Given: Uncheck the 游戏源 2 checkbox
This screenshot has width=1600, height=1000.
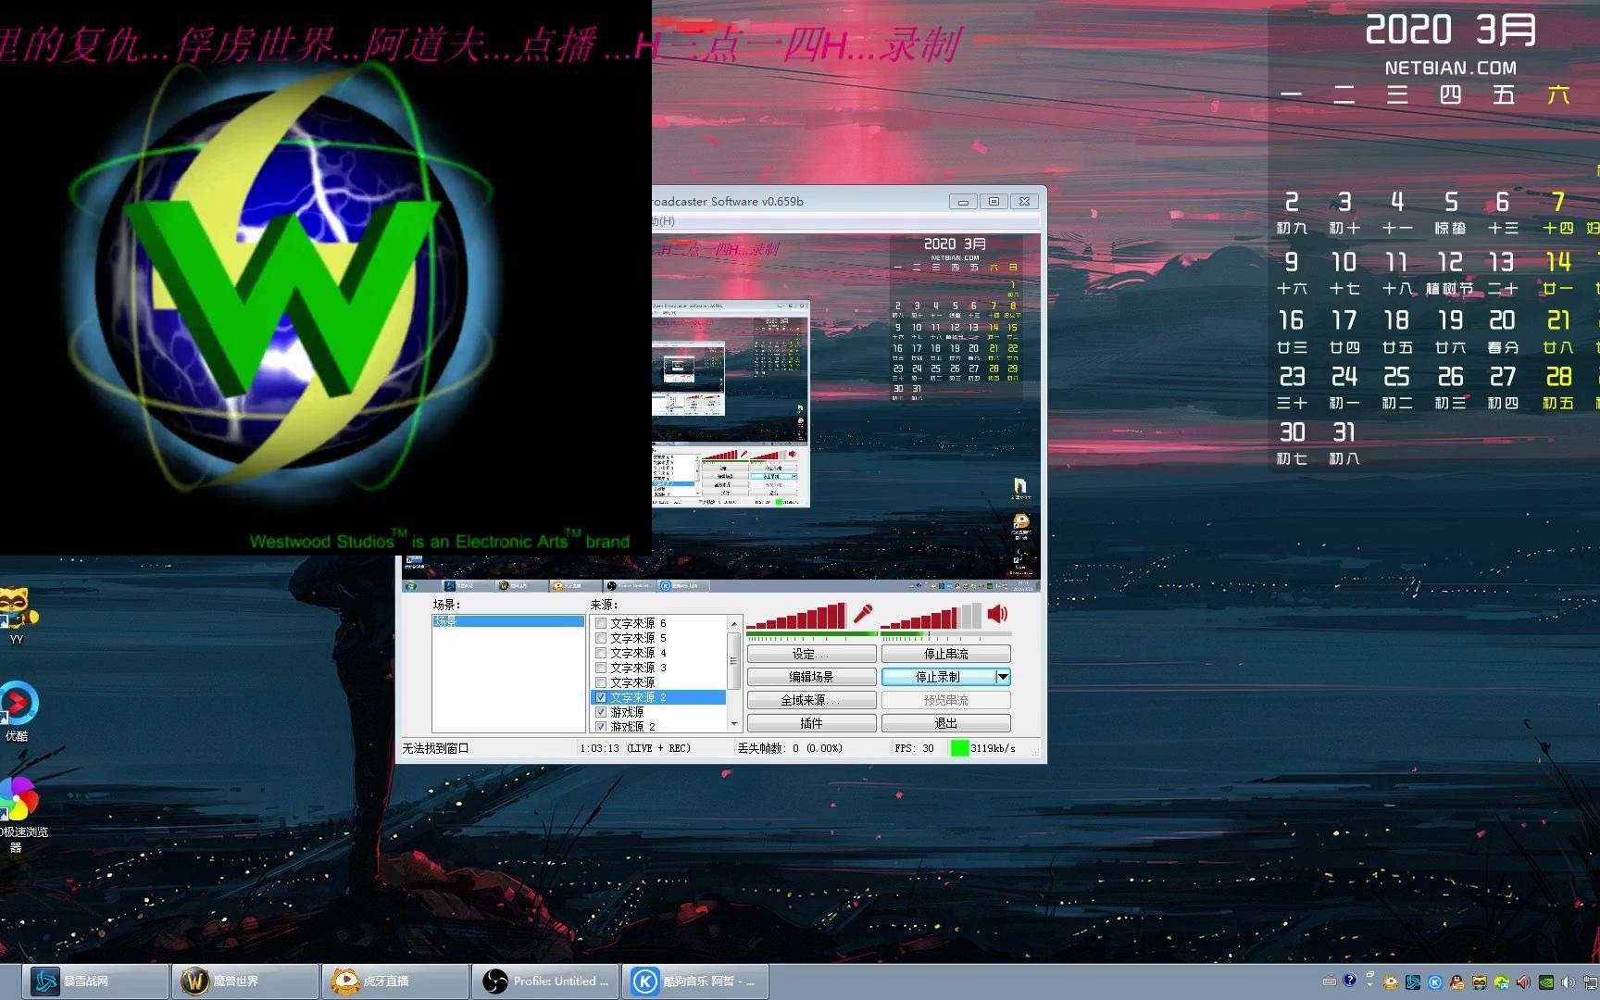Looking at the screenshot, I should tap(601, 727).
